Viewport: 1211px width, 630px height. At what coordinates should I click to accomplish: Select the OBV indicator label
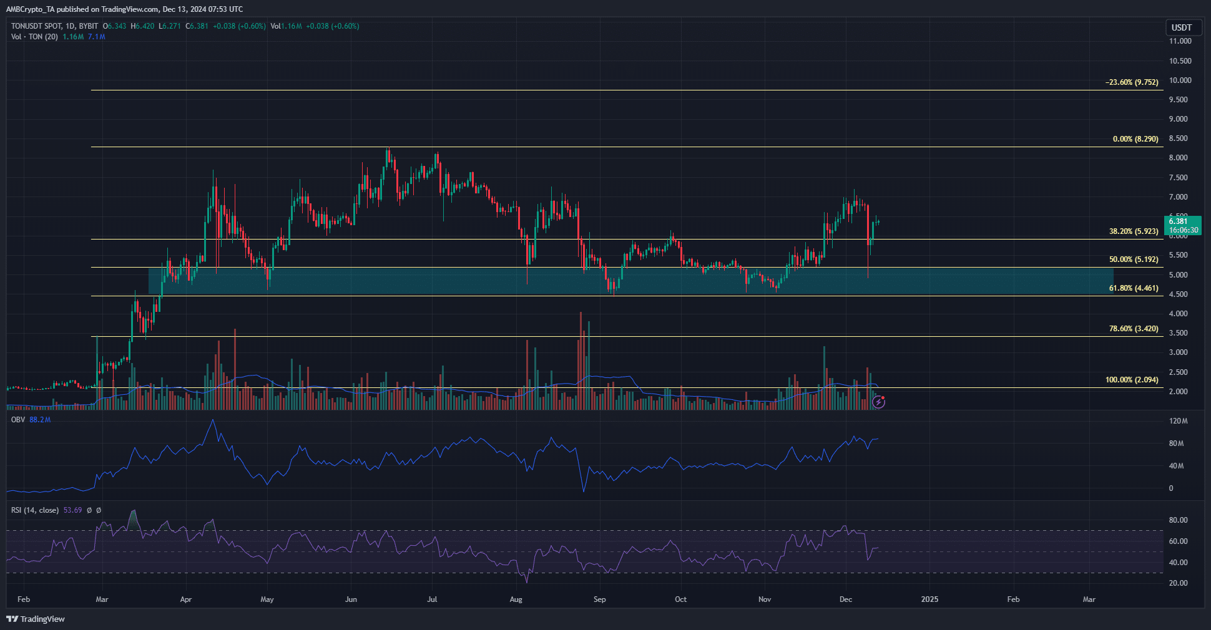coord(18,420)
